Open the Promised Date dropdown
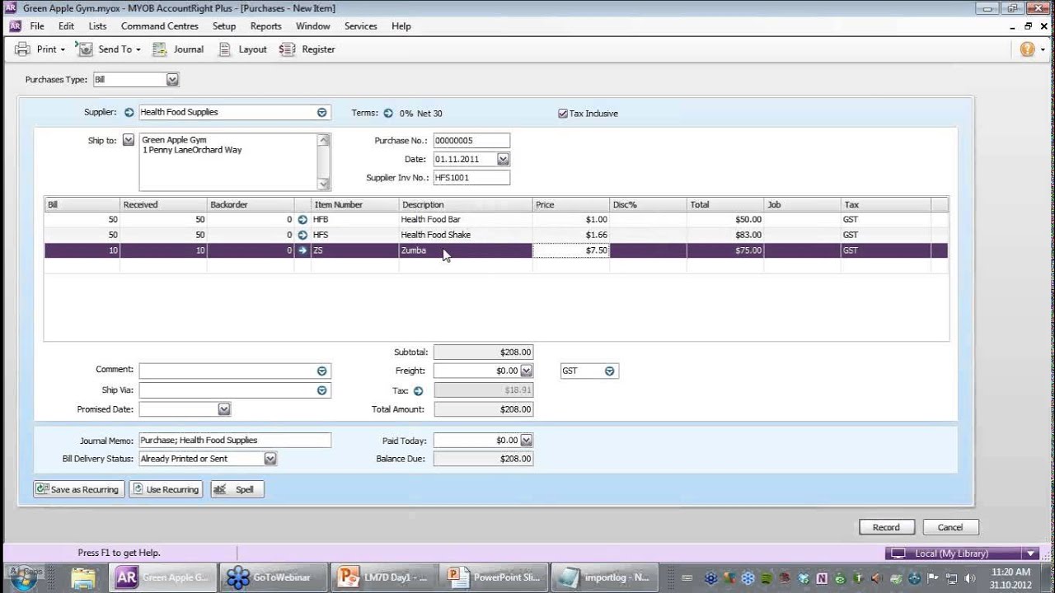The width and height of the screenshot is (1055, 593). tap(223, 409)
